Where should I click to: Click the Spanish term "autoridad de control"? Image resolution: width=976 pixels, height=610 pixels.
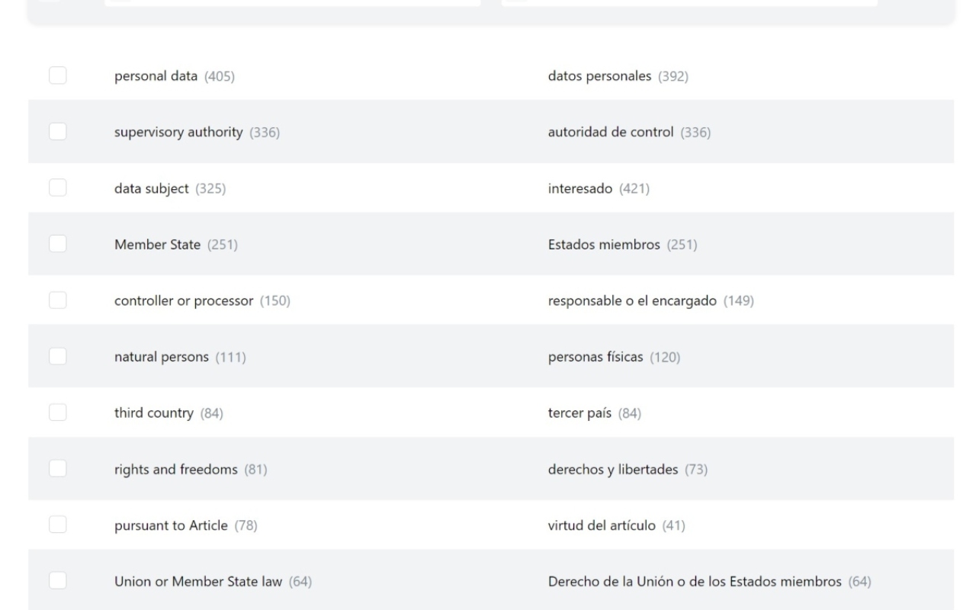pyautogui.click(x=611, y=133)
